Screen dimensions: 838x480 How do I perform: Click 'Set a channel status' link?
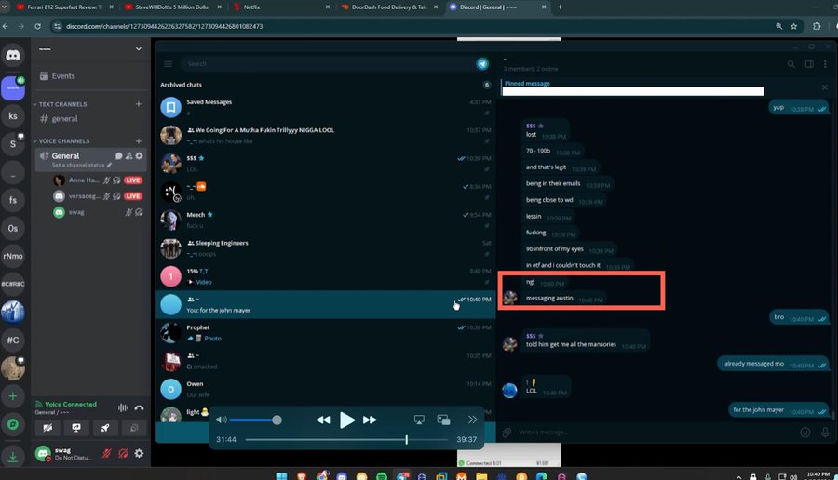point(82,165)
